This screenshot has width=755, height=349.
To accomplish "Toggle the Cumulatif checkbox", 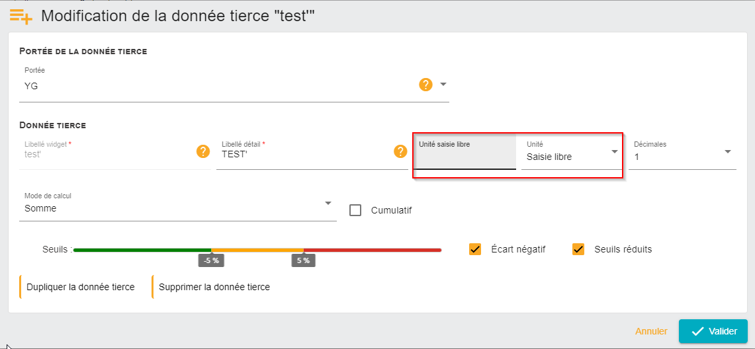I will point(355,210).
